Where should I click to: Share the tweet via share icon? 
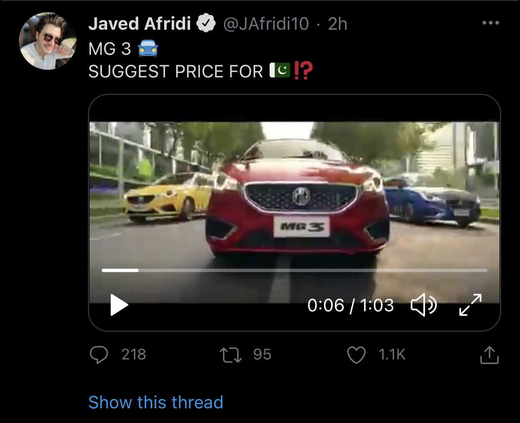489,355
